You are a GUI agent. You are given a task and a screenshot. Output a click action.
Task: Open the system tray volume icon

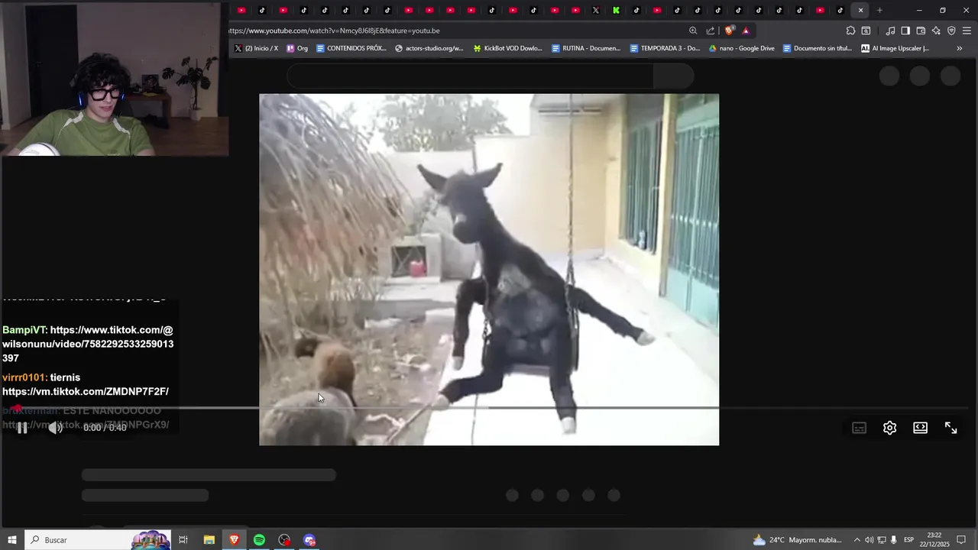[x=869, y=540]
